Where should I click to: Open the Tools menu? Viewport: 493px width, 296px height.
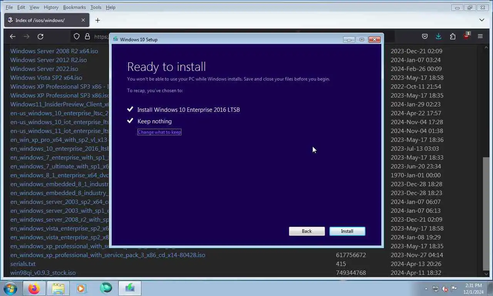[96, 7]
